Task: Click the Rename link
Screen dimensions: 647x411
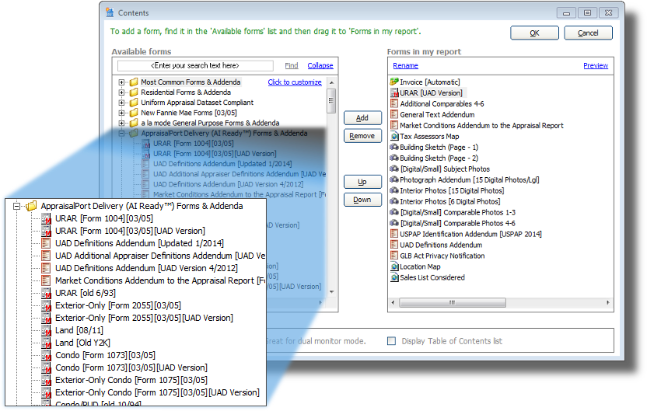Action: coord(405,65)
